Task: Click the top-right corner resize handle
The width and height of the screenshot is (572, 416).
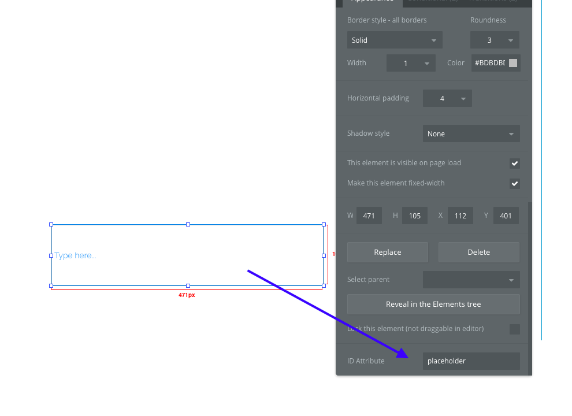Action: 324,224
